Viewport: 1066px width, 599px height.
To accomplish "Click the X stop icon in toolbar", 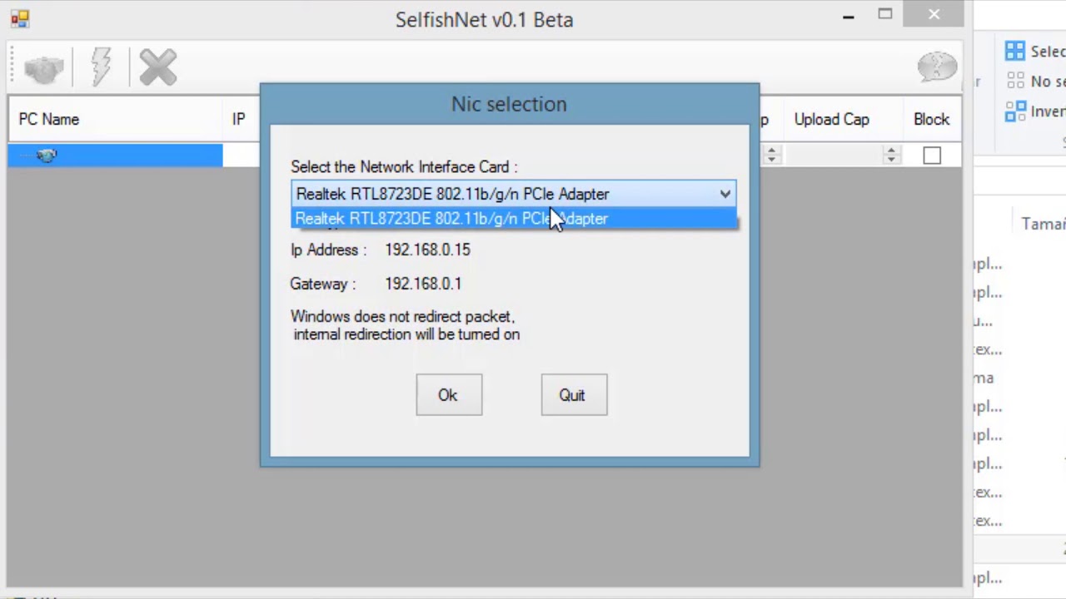I will click(158, 67).
